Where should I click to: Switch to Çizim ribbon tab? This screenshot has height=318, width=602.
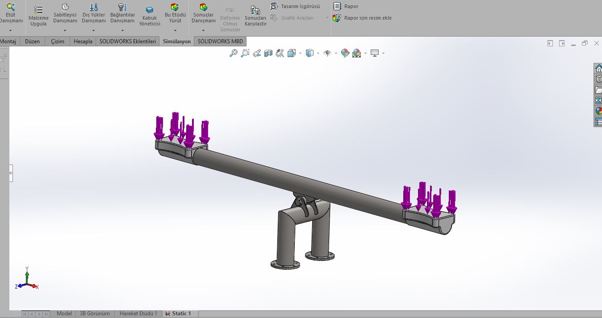tap(58, 41)
